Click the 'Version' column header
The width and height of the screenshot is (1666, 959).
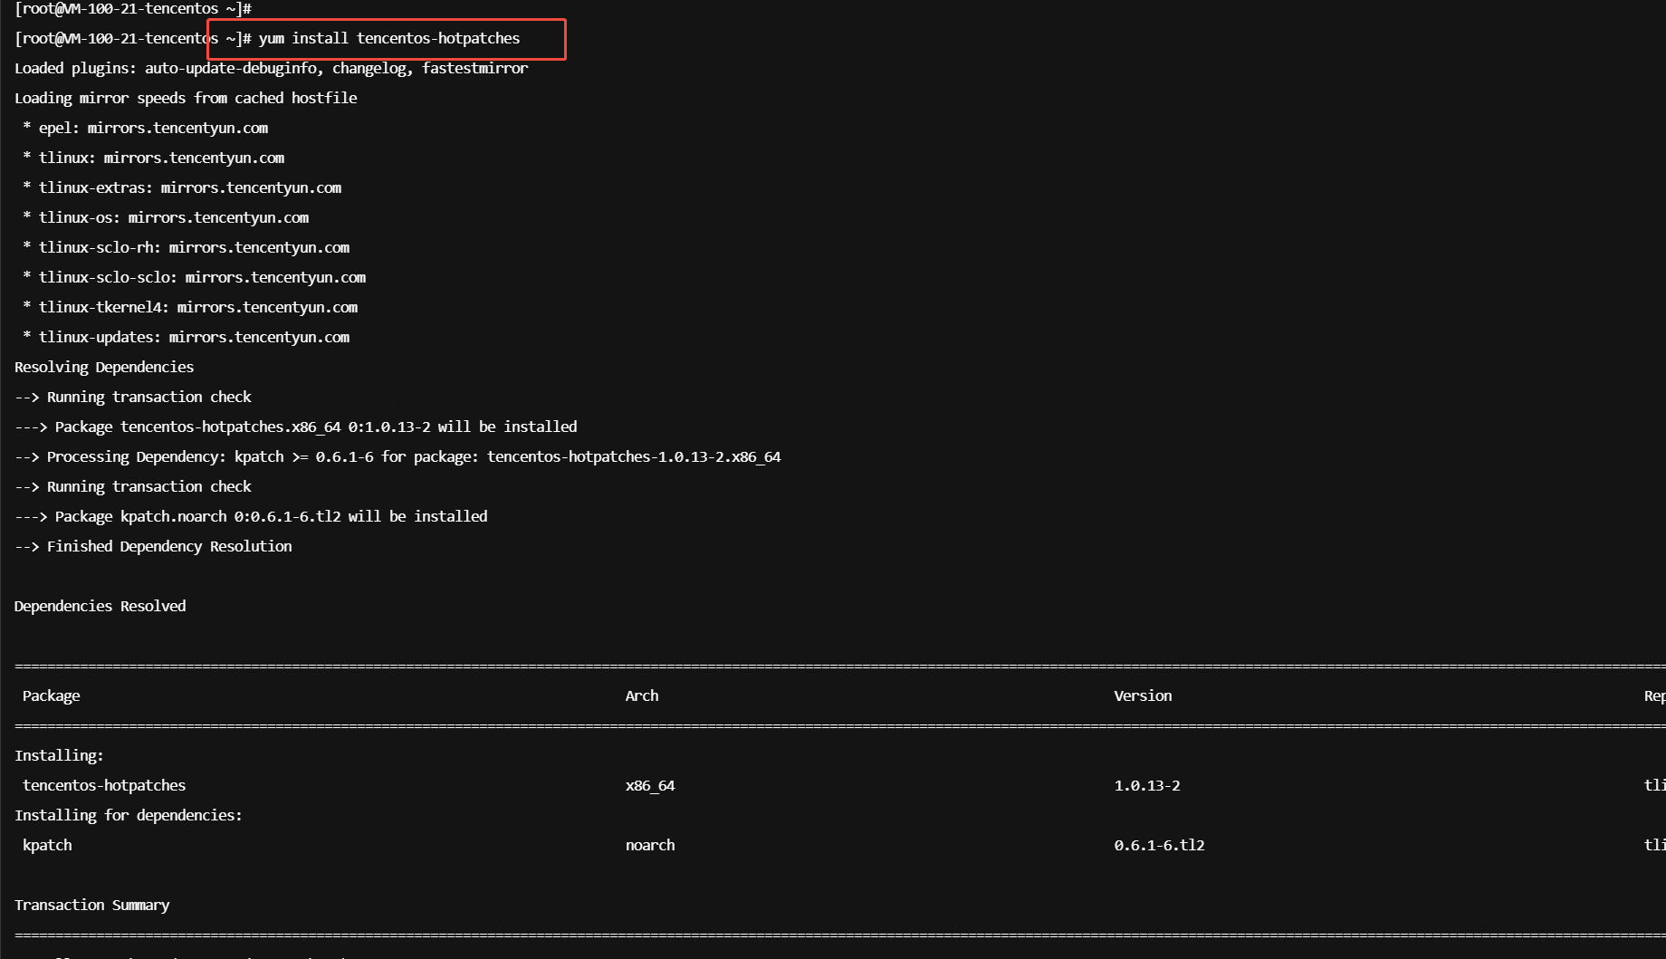tap(1143, 695)
